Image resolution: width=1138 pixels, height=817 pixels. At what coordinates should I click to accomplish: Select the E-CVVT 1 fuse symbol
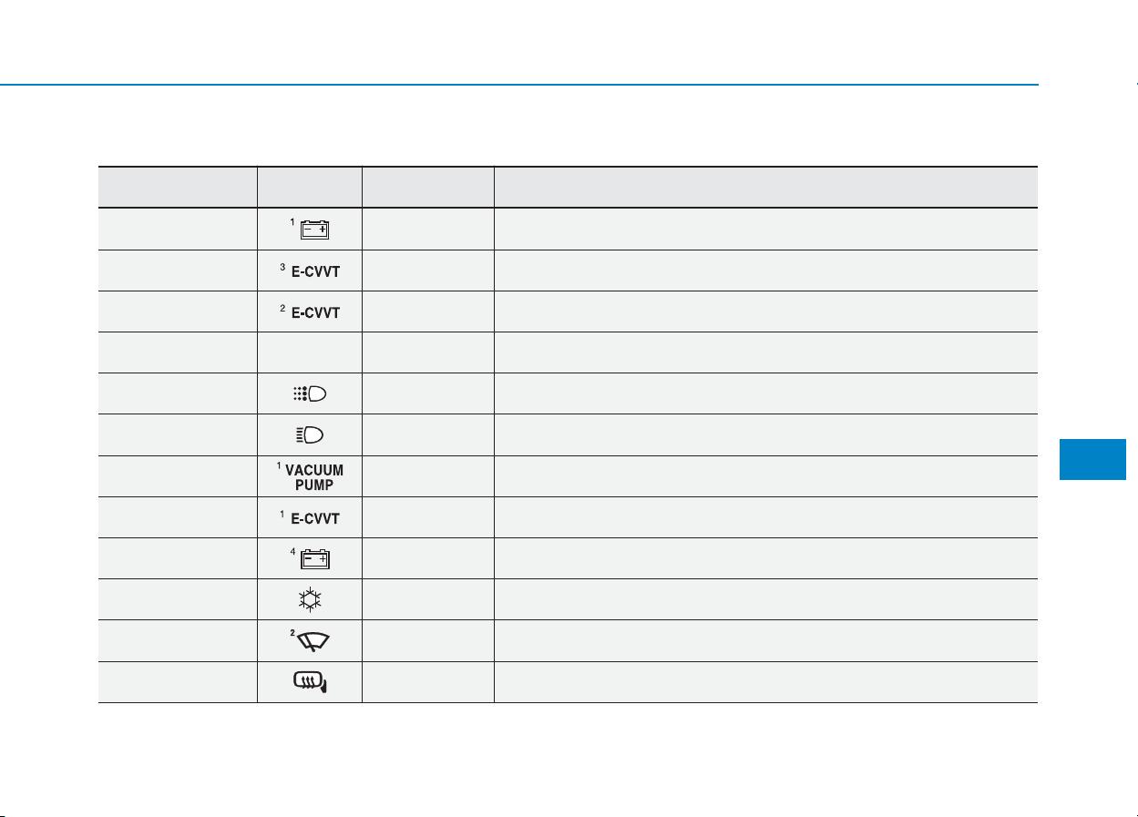click(x=310, y=518)
